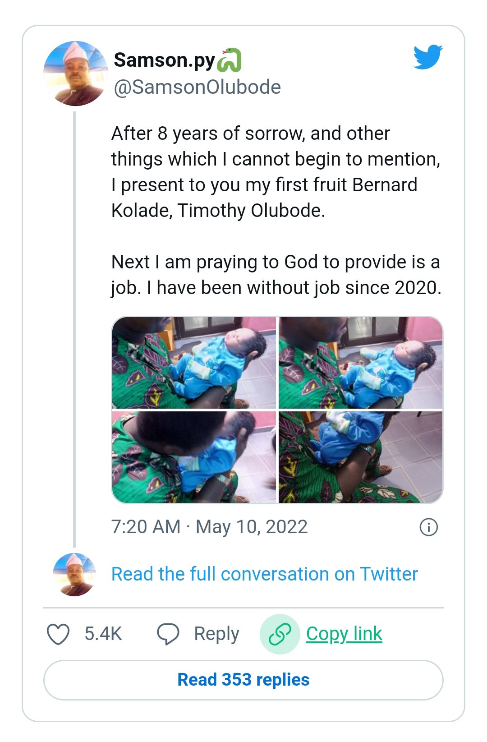The height and width of the screenshot is (742, 487).
Task: Click the Copy link text
Action: click(344, 634)
